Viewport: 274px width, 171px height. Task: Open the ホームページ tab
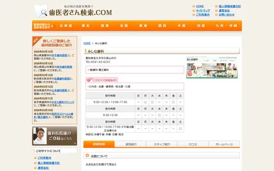(224, 144)
